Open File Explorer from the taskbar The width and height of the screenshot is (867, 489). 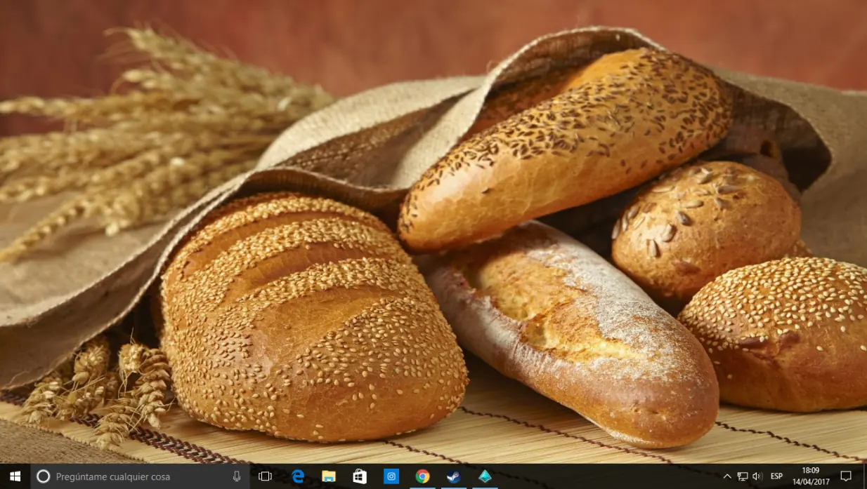tap(329, 476)
